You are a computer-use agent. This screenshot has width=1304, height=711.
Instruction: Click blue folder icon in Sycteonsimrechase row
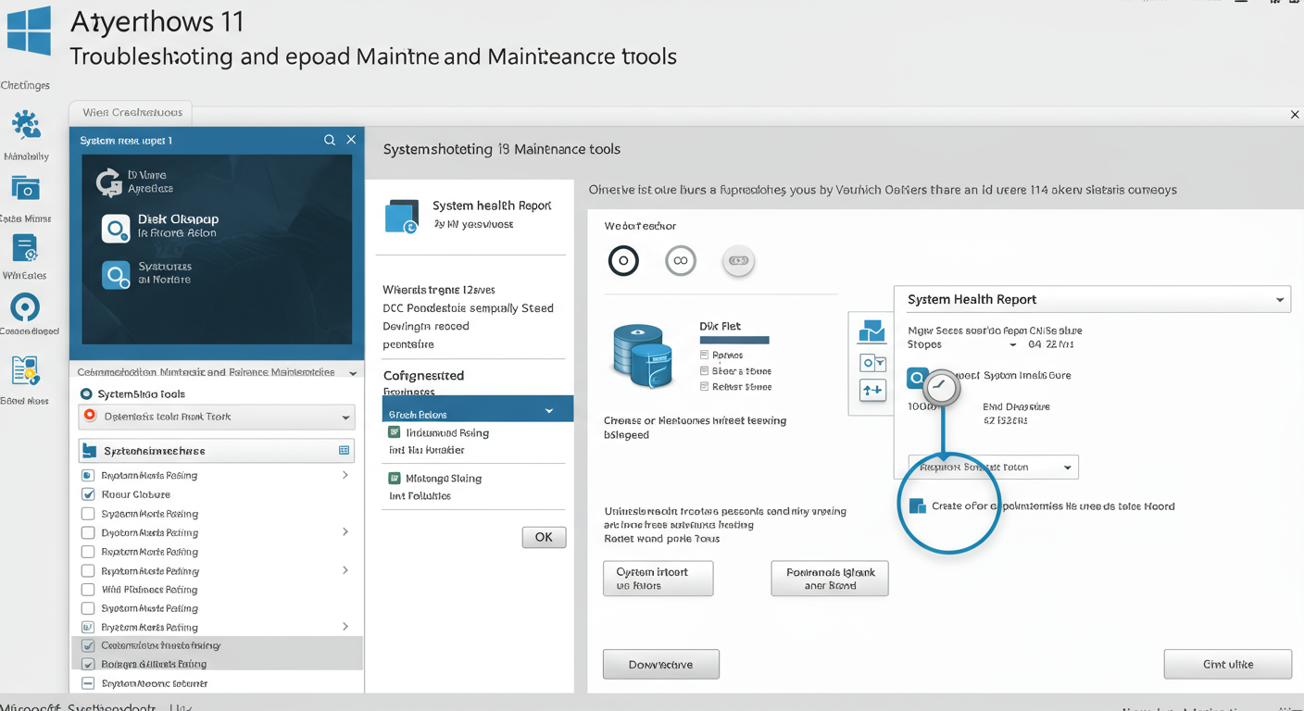tap(90, 451)
